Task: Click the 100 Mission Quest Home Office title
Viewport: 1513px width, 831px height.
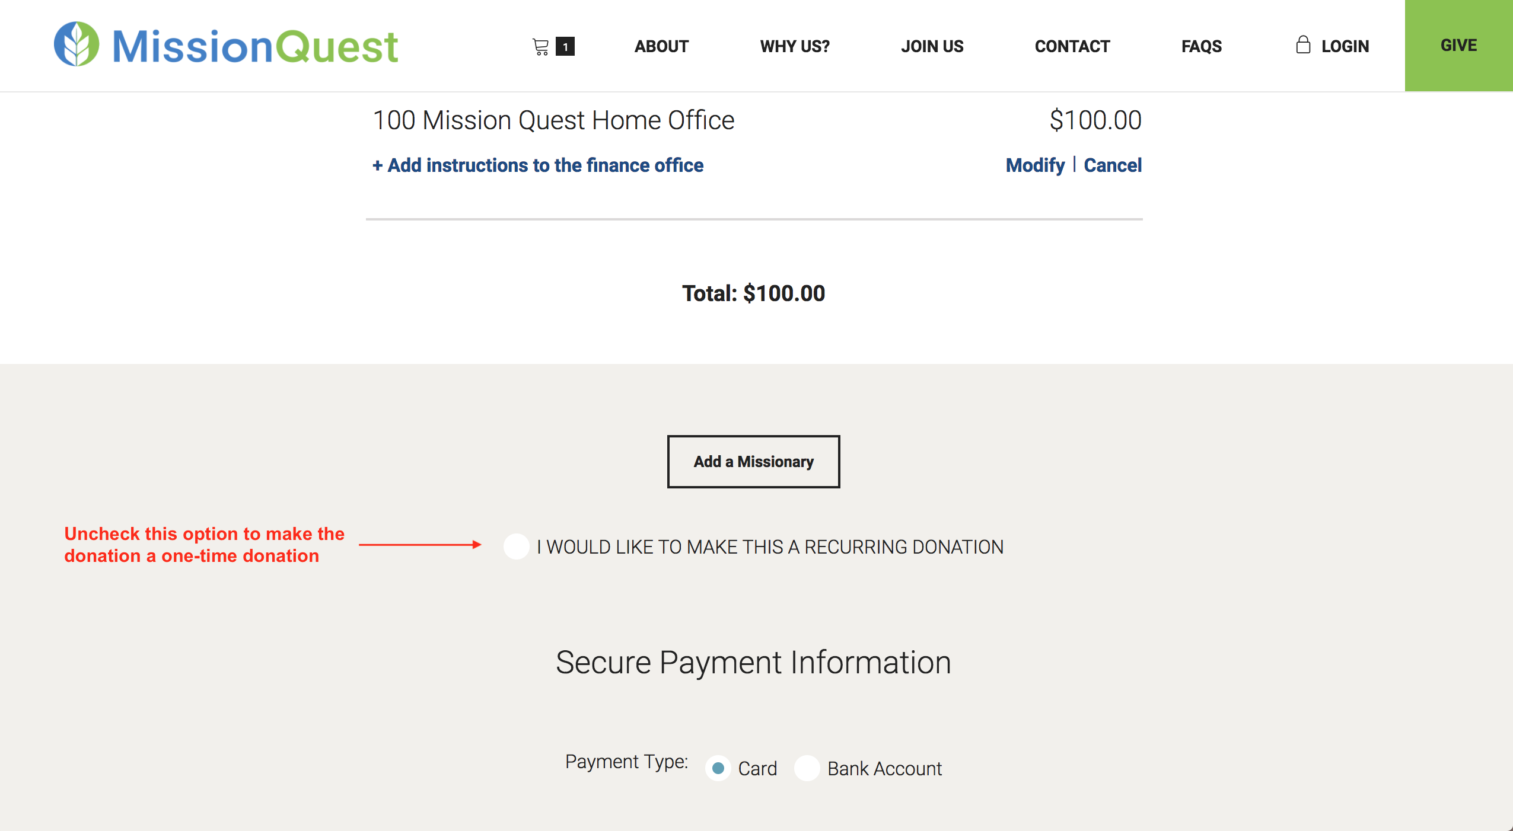Action: (553, 119)
